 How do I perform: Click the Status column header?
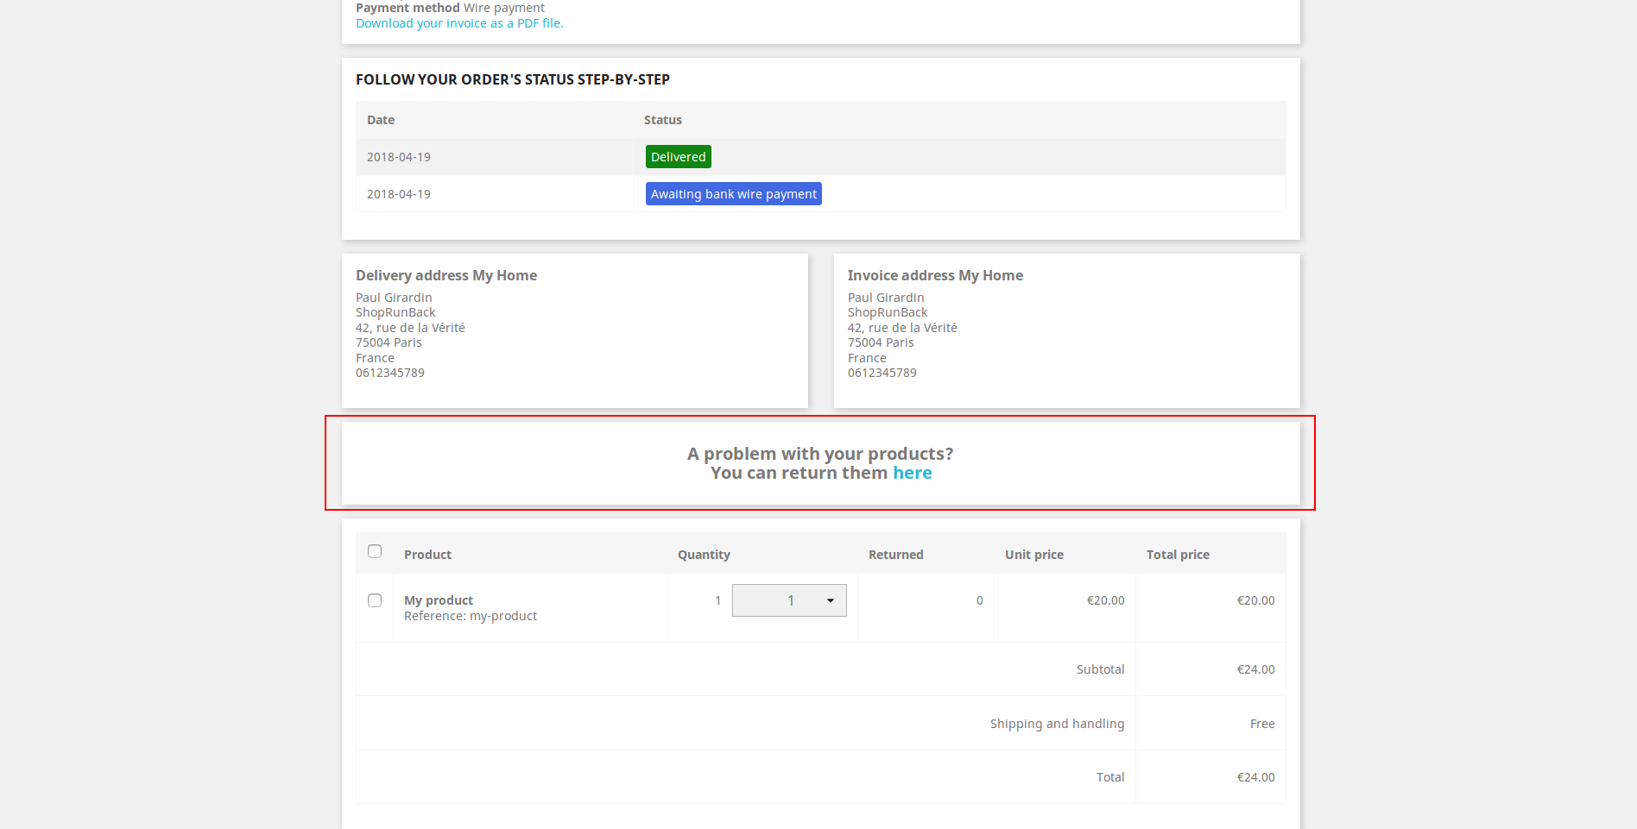(663, 120)
